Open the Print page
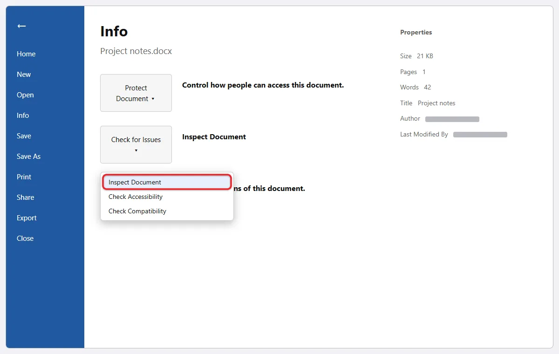This screenshot has width=559, height=354. point(24,177)
